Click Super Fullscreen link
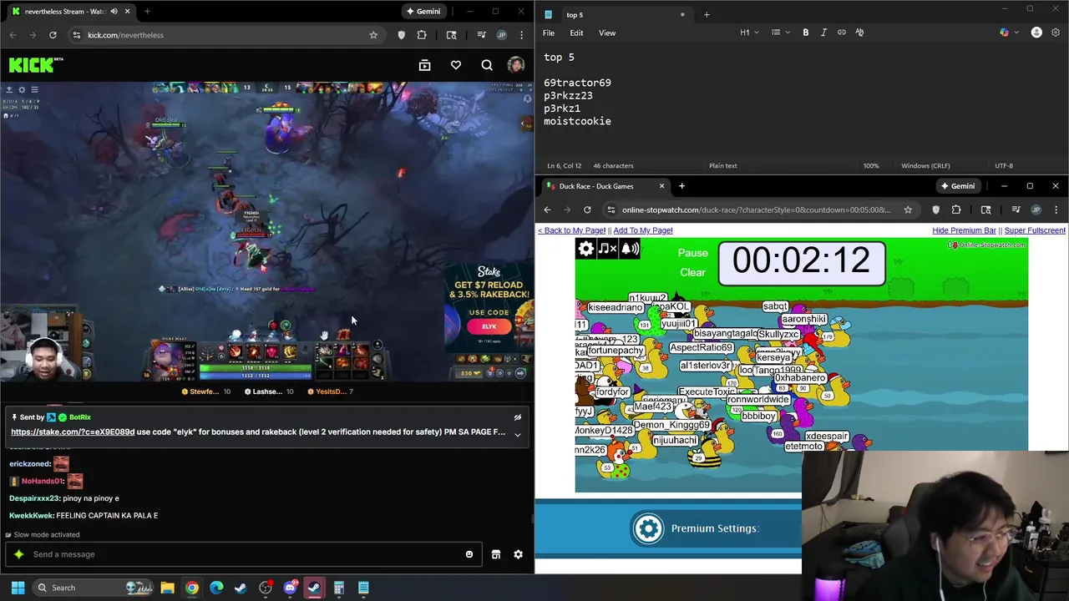1069x601 pixels. (x=1035, y=230)
